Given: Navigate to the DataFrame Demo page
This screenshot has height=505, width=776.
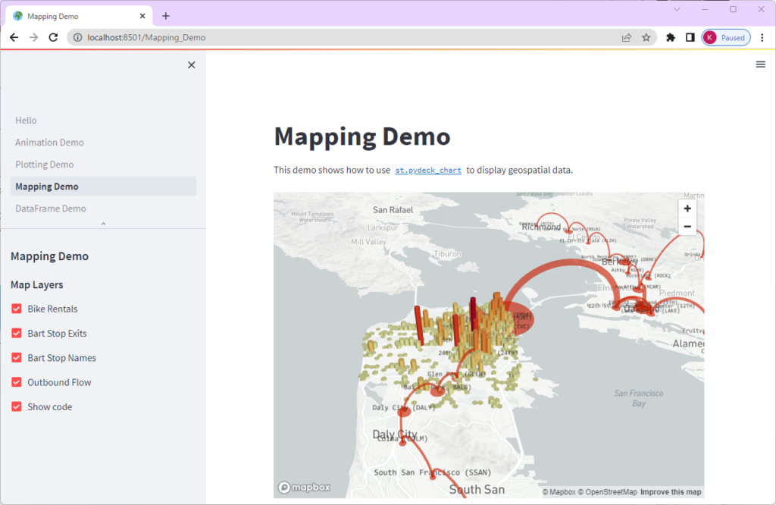Looking at the screenshot, I should pos(103,209).
